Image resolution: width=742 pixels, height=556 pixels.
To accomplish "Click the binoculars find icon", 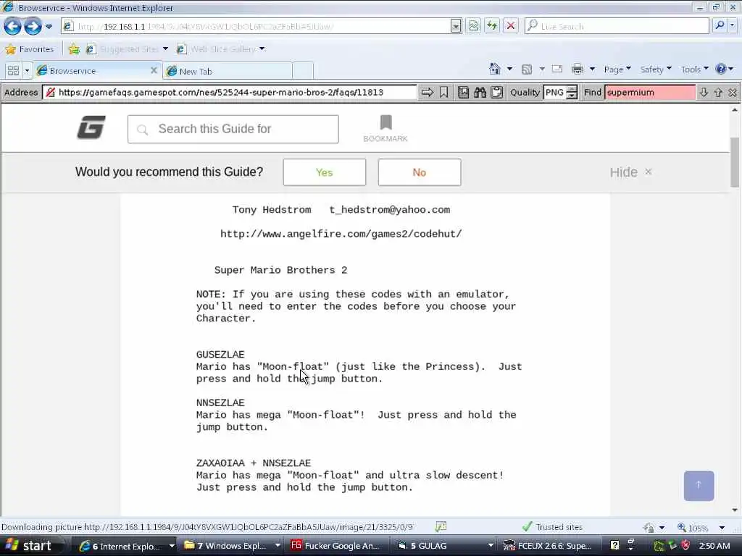I will (x=480, y=92).
